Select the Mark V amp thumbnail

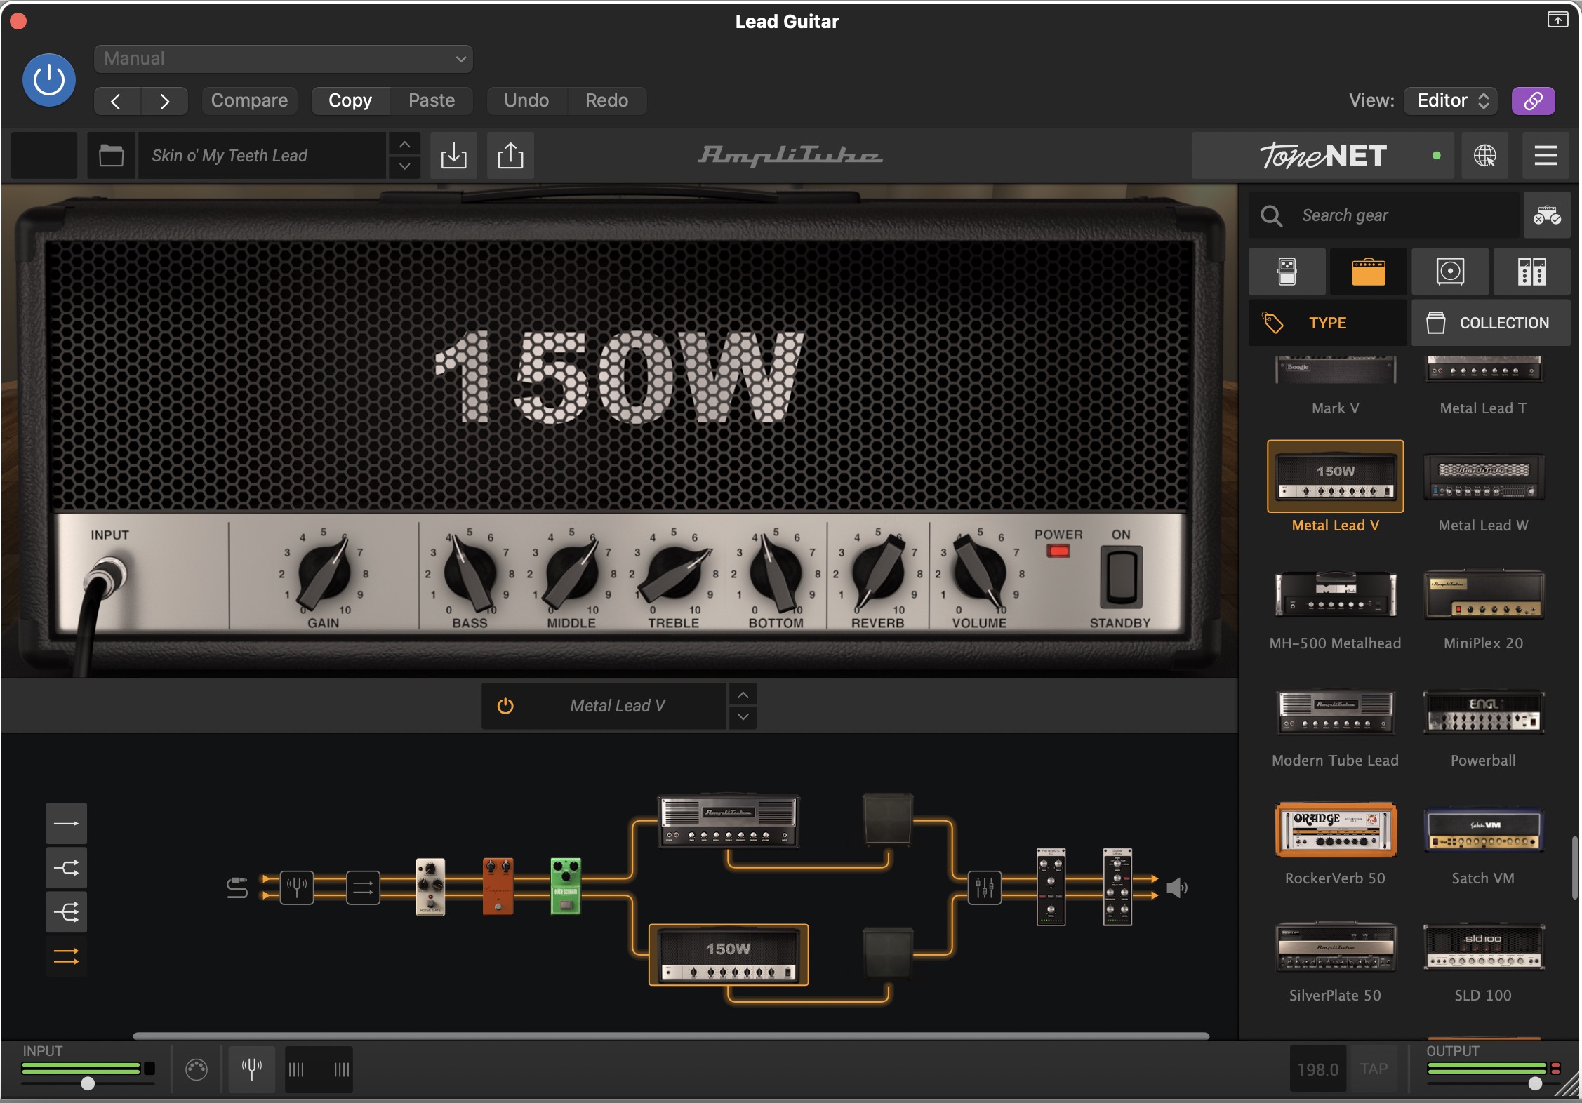tap(1336, 370)
